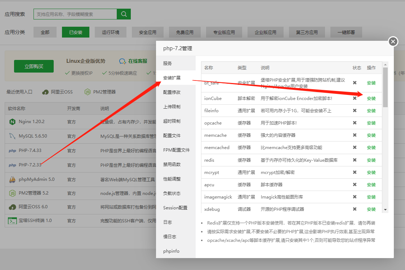
Task: Install the fileinfo extension
Action: [x=371, y=110]
